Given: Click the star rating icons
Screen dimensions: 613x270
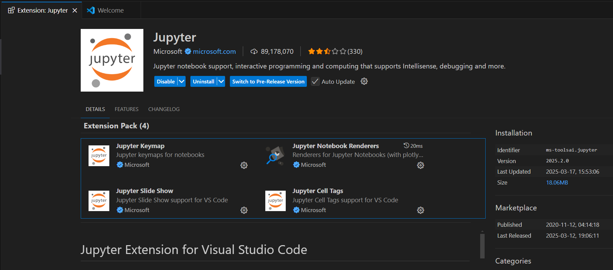Looking at the screenshot, I should 327,51.
